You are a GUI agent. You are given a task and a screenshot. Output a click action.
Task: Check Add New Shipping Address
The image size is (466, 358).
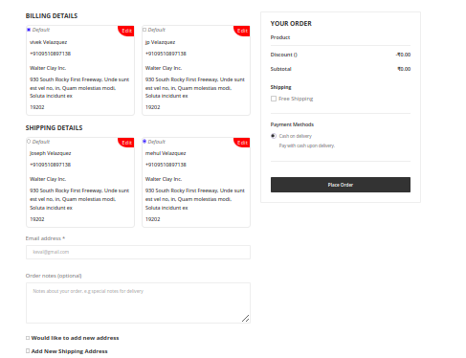pyautogui.click(x=28, y=351)
